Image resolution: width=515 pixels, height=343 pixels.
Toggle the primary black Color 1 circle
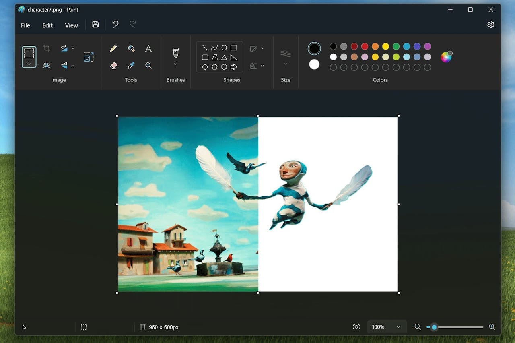(314, 49)
